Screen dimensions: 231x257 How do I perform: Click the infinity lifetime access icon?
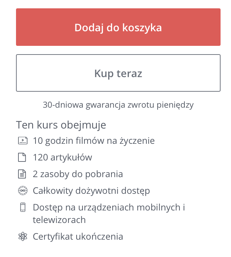pos(22,191)
